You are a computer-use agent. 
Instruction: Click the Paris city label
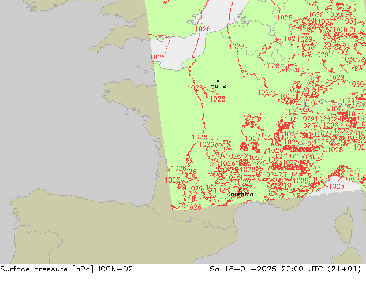218,85
